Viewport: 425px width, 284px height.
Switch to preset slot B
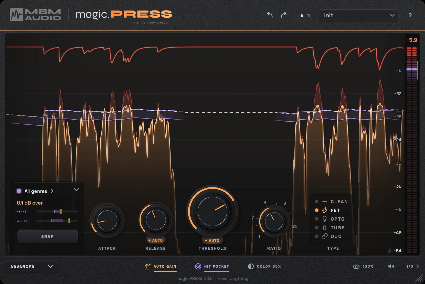tap(309, 16)
